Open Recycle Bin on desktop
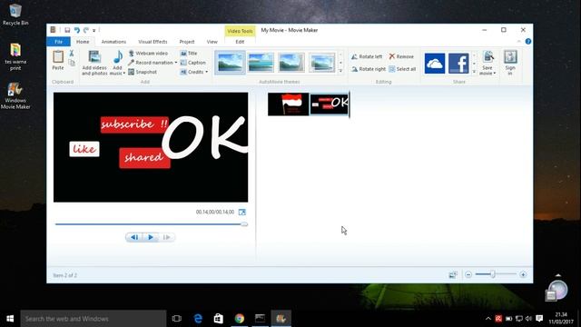Screen dimensions: 581x327 pos(15,15)
